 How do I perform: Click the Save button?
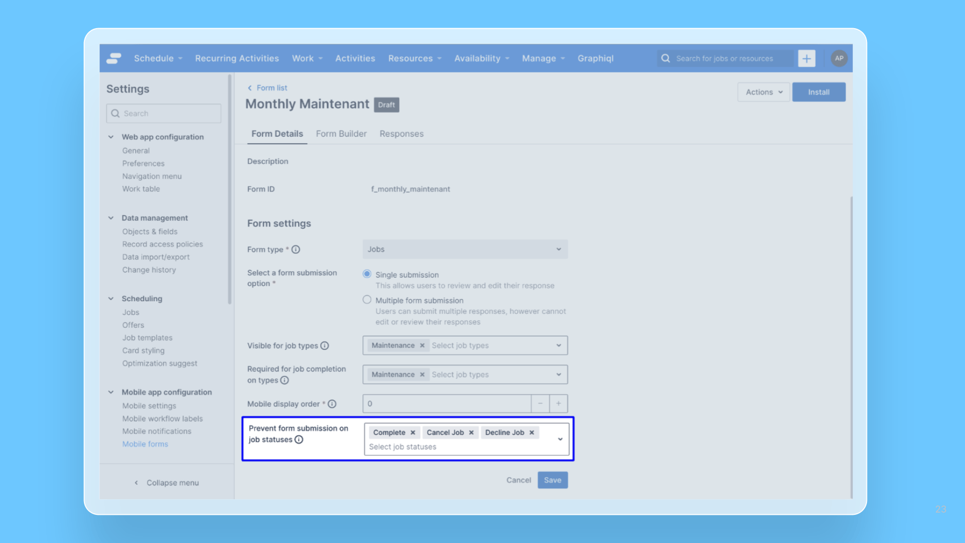tap(552, 480)
